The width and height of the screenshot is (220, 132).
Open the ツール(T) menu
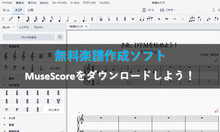tap(75, 3)
